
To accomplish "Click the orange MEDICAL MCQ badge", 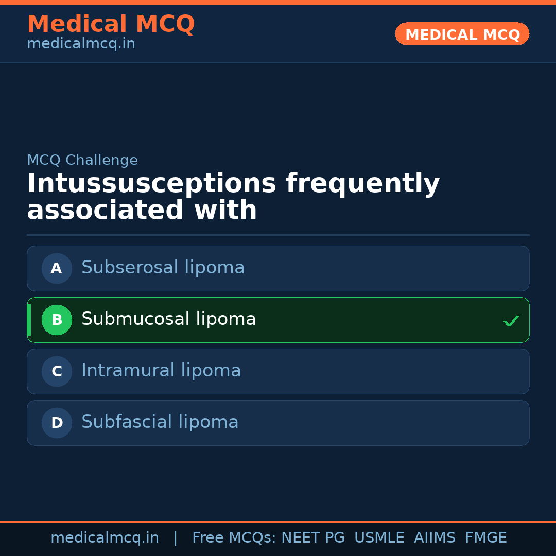I will coord(462,34).
